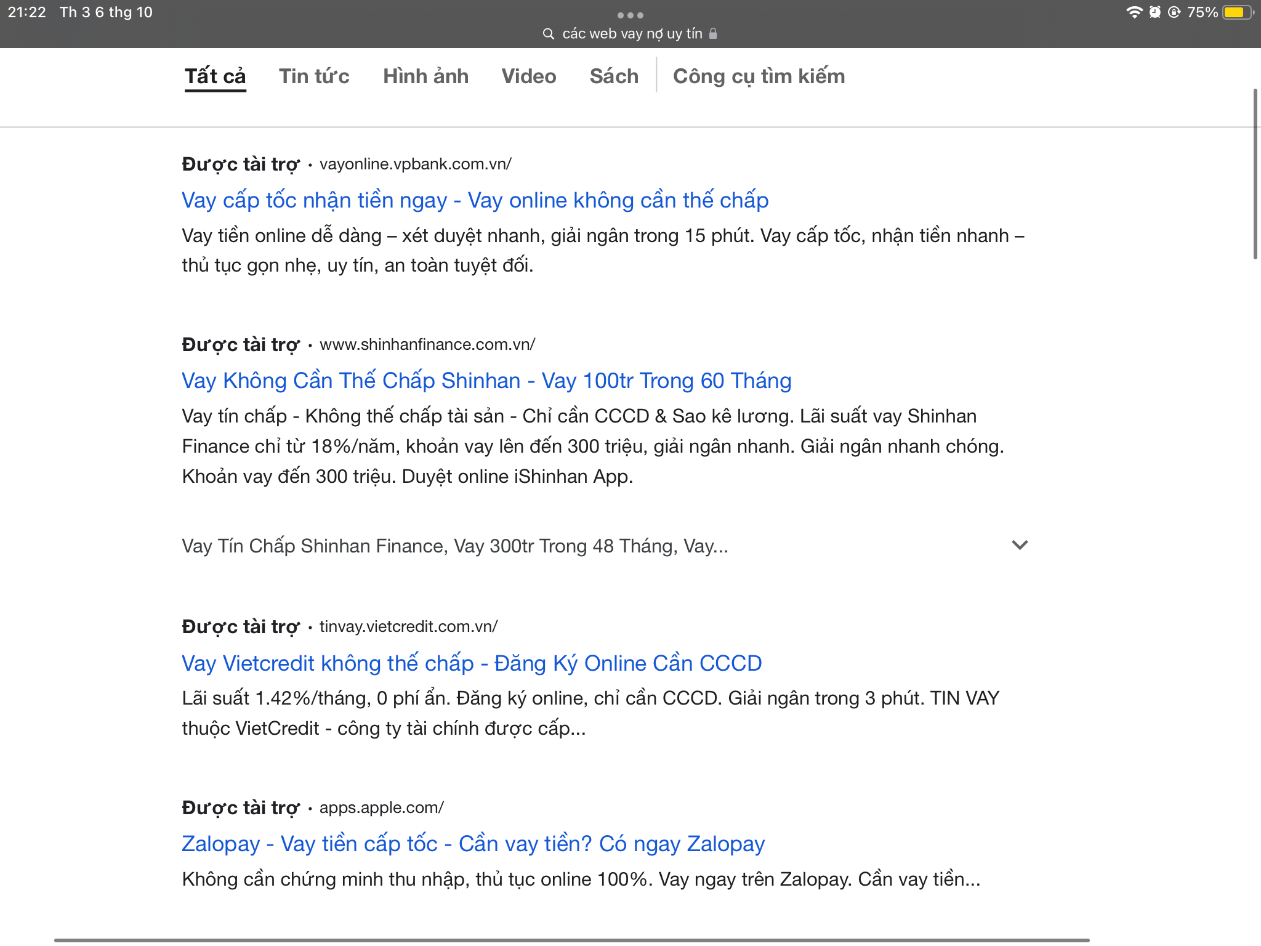
Task: Open 'Vay Vietcredit không thế chấp' link
Action: 472,663
